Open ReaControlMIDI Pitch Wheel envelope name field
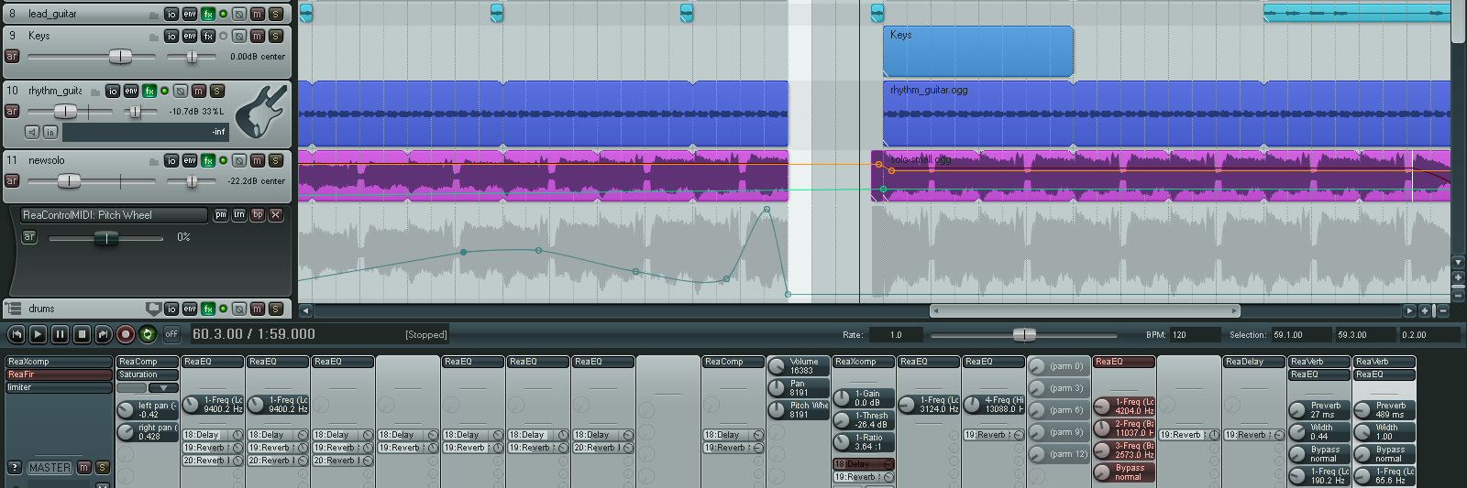The height and width of the screenshot is (488, 1467). 115,215
